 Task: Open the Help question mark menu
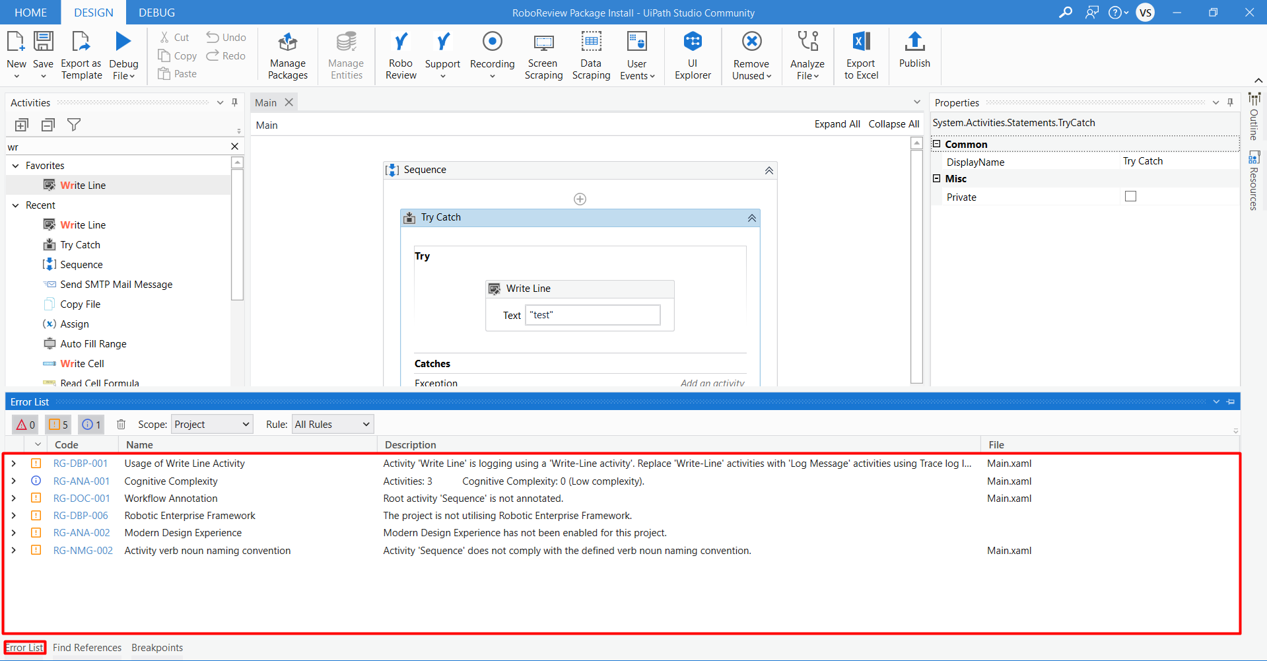click(x=1117, y=13)
